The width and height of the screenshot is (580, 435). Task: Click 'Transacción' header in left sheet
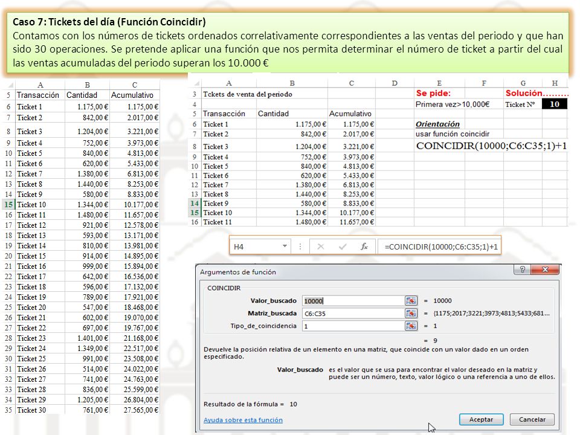click(x=40, y=95)
